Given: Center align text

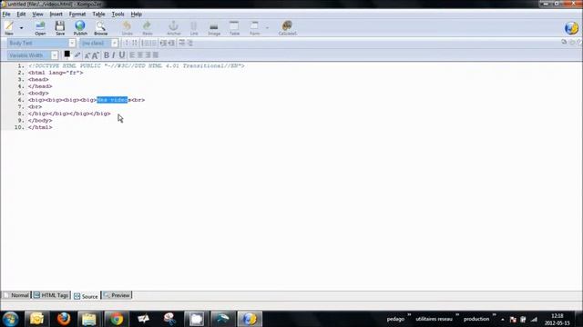Looking at the screenshot, I should pyautogui.click(x=139, y=55).
